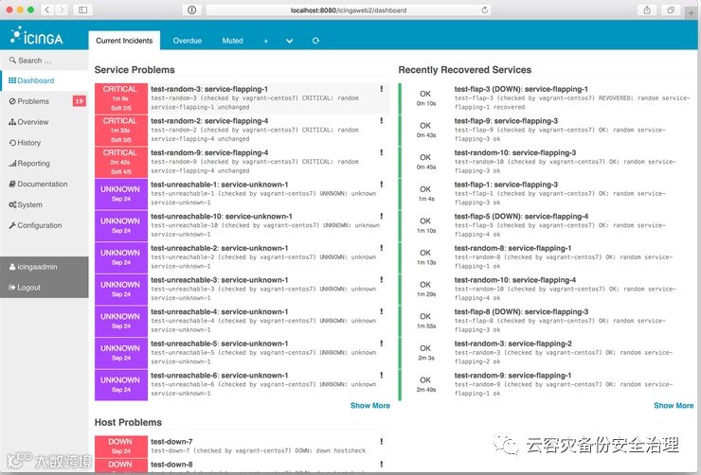Open test-unreachable-3: service-unknown-1
The image size is (701, 475).
219,280
